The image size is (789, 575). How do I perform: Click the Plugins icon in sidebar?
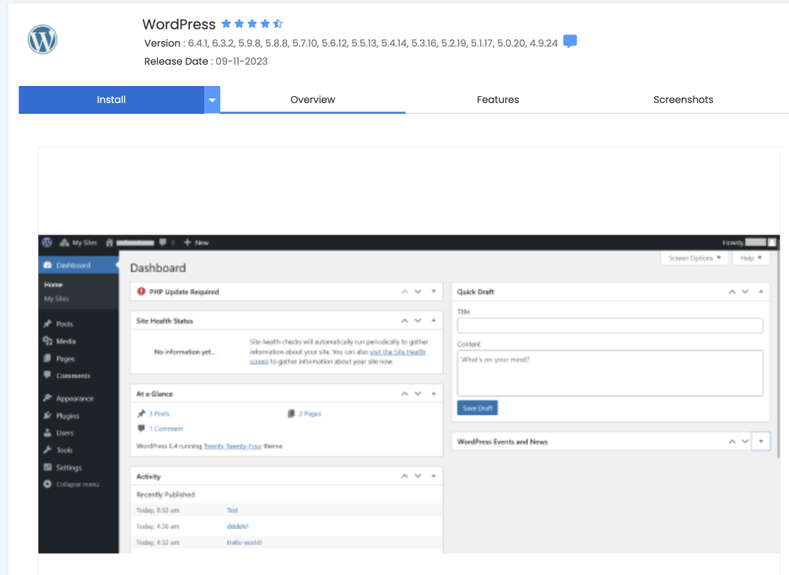[x=47, y=416]
